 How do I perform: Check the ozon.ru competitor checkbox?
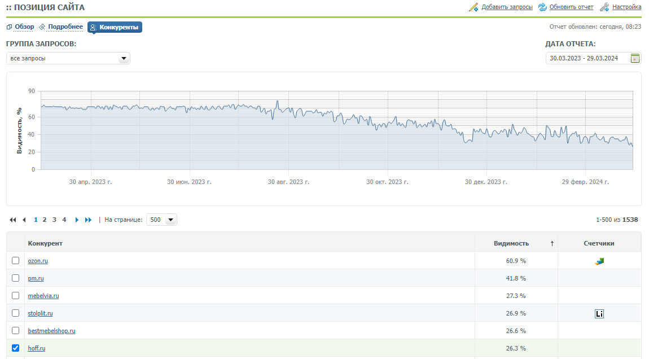click(x=16, y=261)
